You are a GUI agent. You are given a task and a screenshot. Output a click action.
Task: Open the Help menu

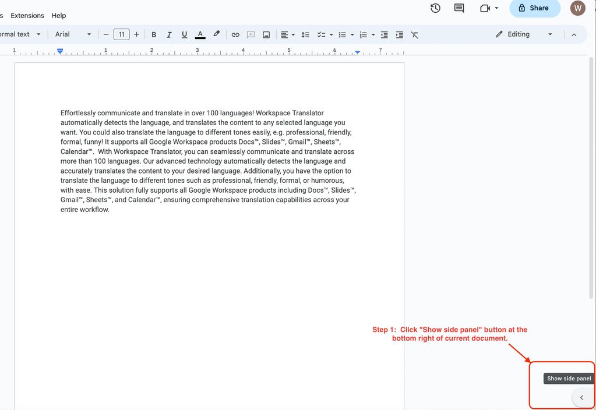pos(59,16)
